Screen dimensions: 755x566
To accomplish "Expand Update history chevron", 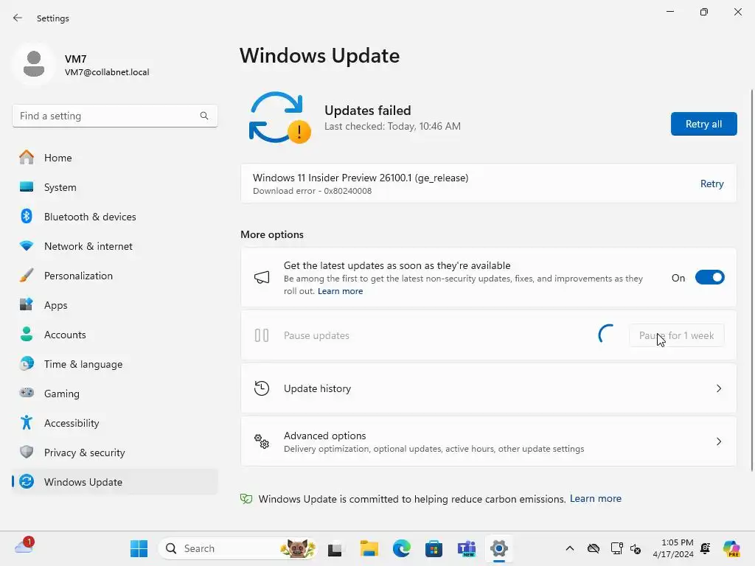I will click(x=719, y=388).
